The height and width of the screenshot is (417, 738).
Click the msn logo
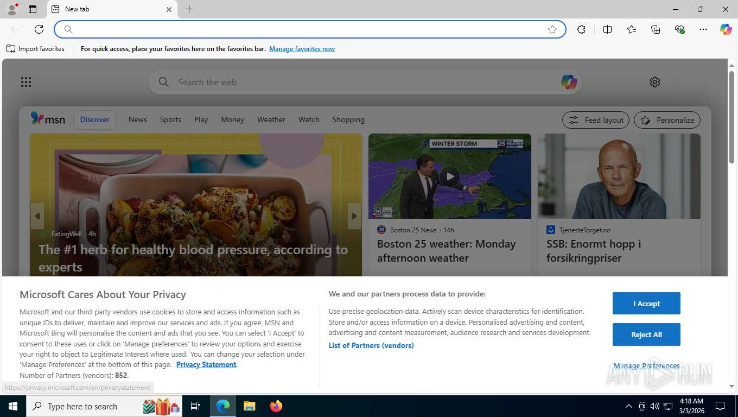click(48, 119)
